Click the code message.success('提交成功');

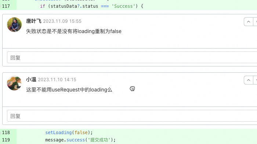click(80, 140)
